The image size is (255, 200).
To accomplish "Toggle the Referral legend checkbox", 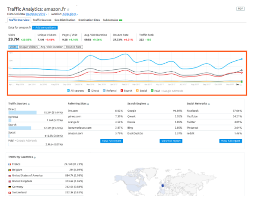I will pyautogui.click(x=104, y=91).
